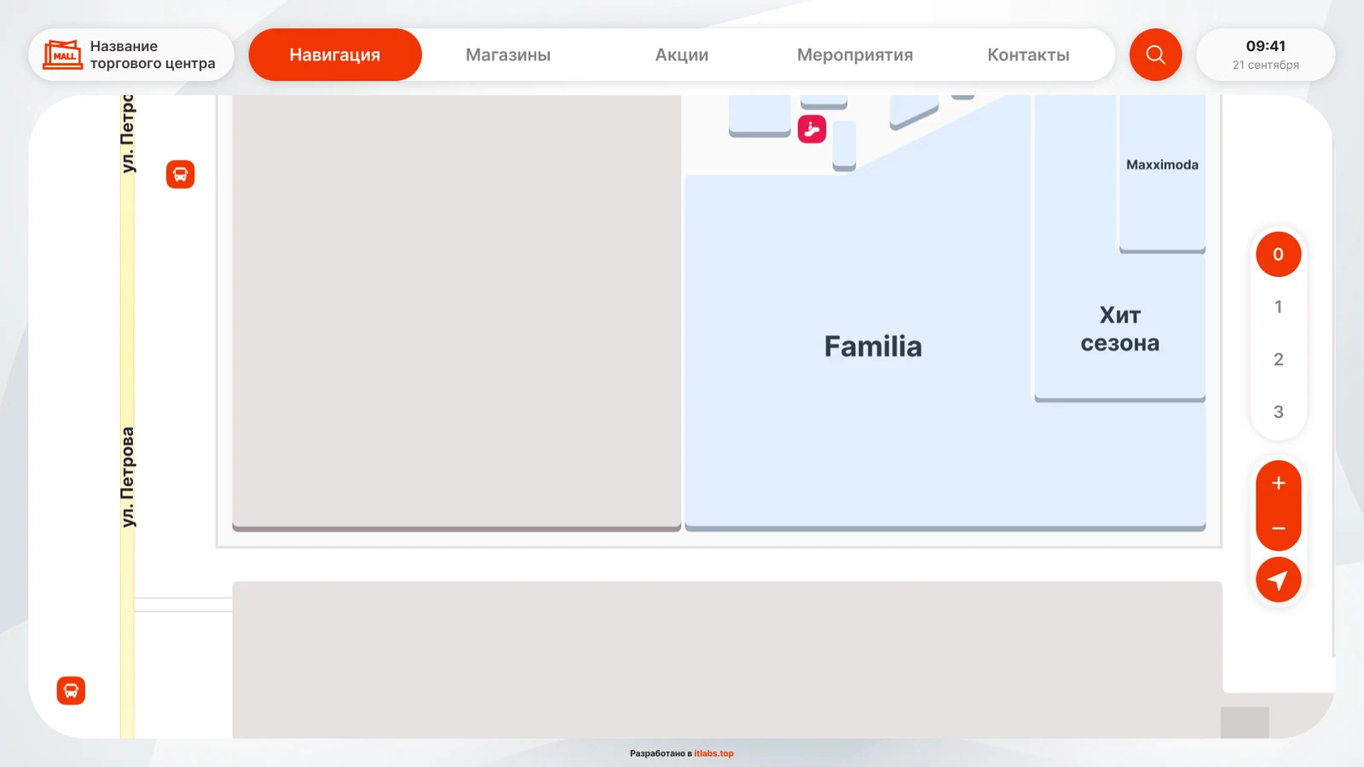Switch to floor 2
The image size is (1364, 767).
(x=1278, y=360)
